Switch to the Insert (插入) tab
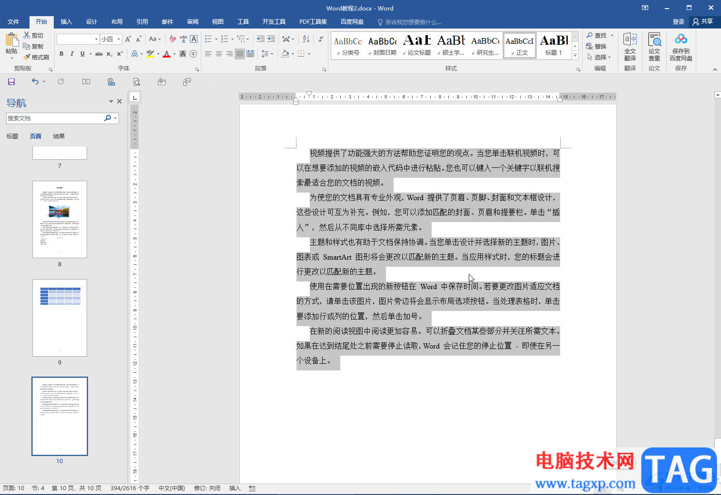 click(x=67, y=22)
